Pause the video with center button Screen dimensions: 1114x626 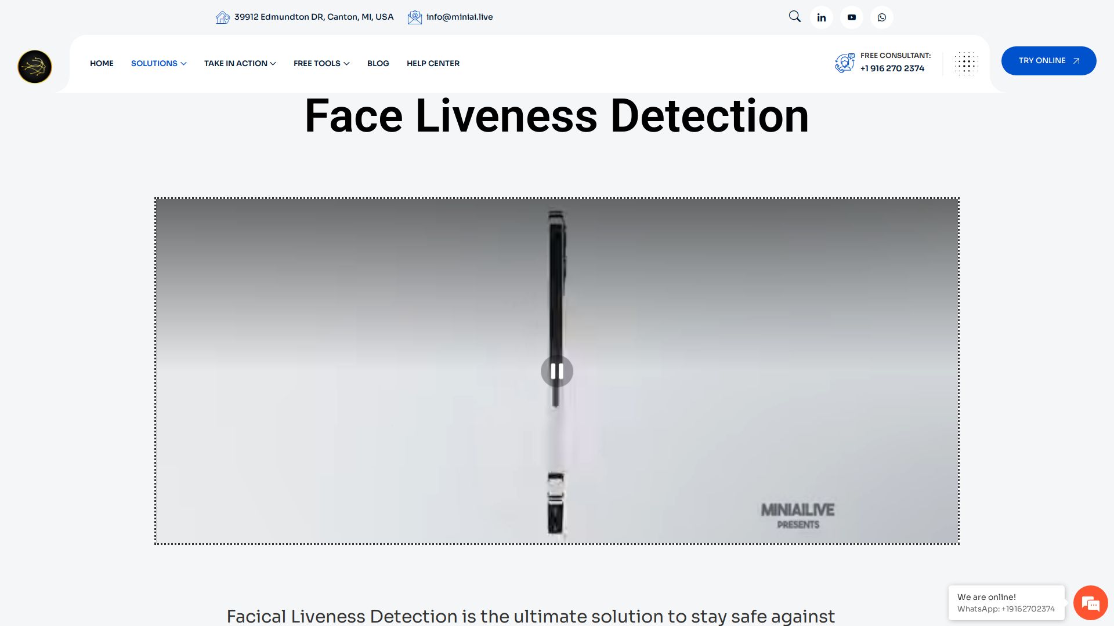pyautogui.click(x=557, y=371)
